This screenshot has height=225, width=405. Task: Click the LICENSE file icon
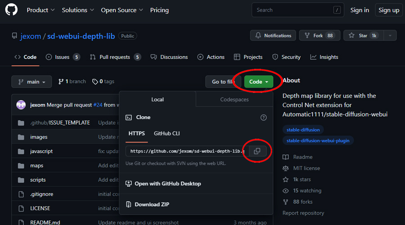[21, 208]
